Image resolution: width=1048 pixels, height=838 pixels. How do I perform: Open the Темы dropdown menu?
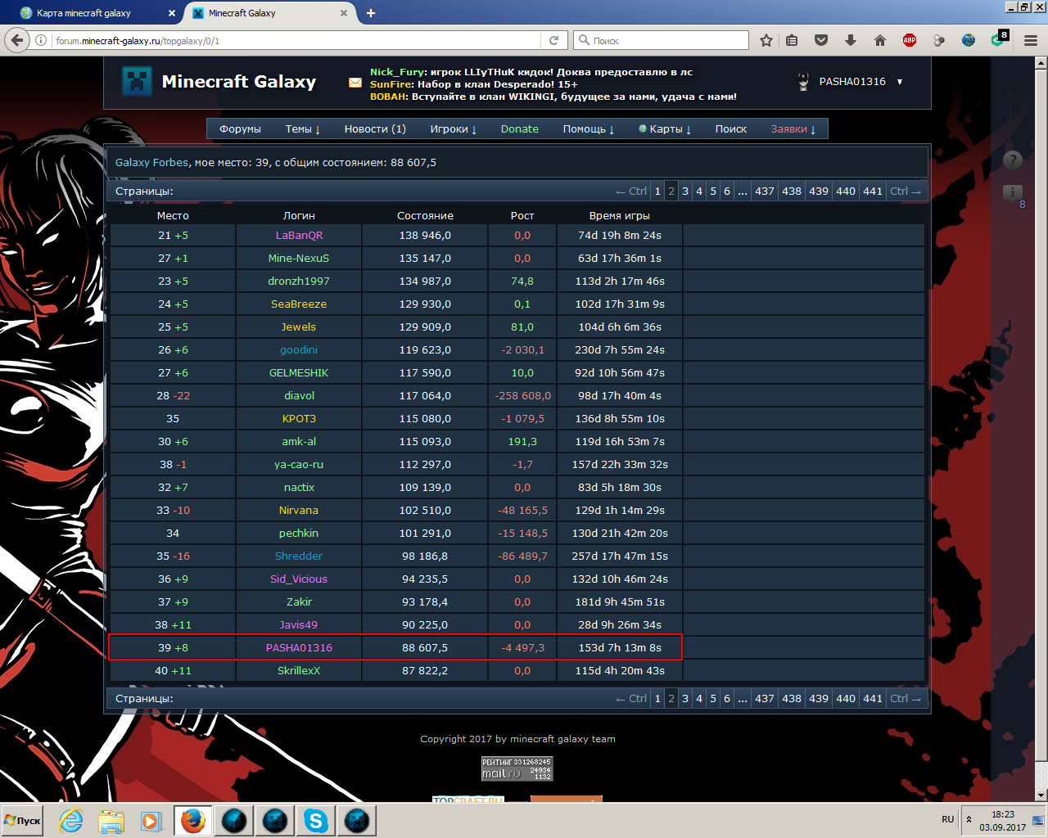tap(303, 129)
